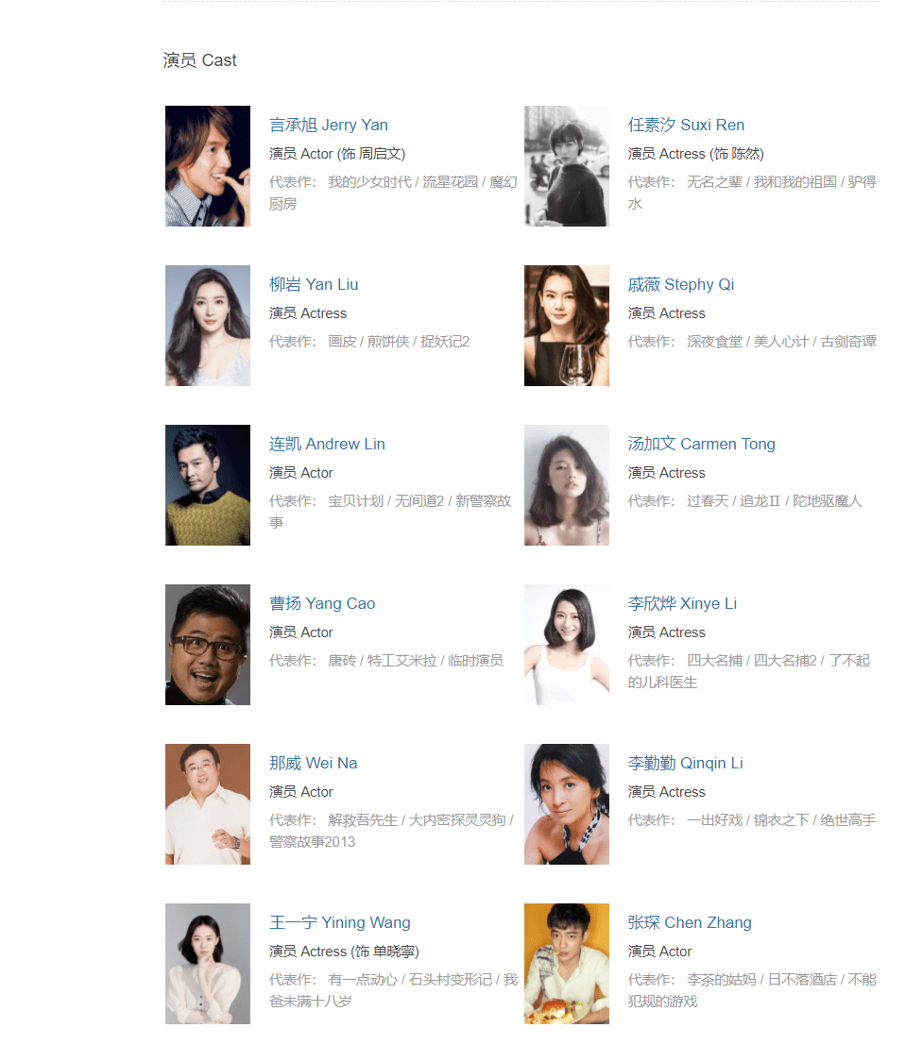Open Chen Zhang's profile link
Image resolution: width=922 pixels, height=1062 pixels.
[690, 922]
